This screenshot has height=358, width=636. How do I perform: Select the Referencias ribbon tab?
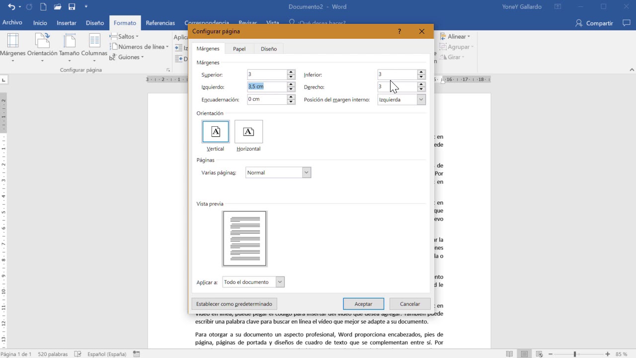coord(160,22)
